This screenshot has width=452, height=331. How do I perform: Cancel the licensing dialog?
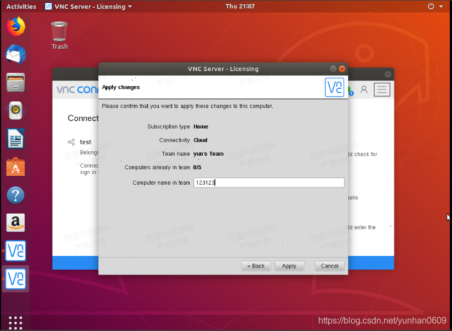329,266
